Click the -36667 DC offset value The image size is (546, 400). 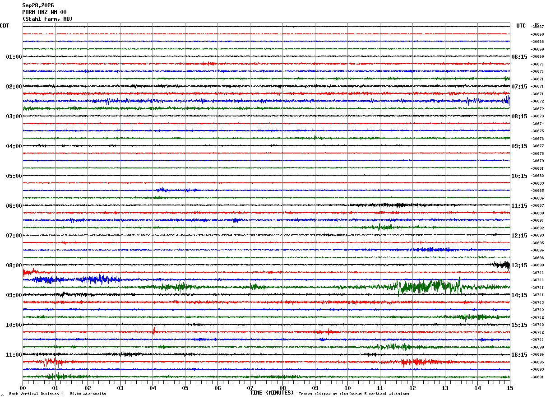click(537, 27)
